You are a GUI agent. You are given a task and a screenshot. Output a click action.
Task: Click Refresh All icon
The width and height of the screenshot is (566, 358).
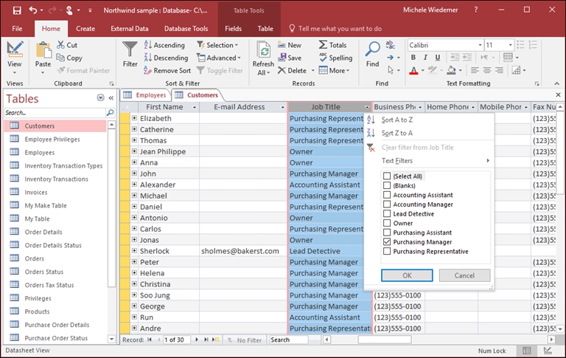(264, 49)
